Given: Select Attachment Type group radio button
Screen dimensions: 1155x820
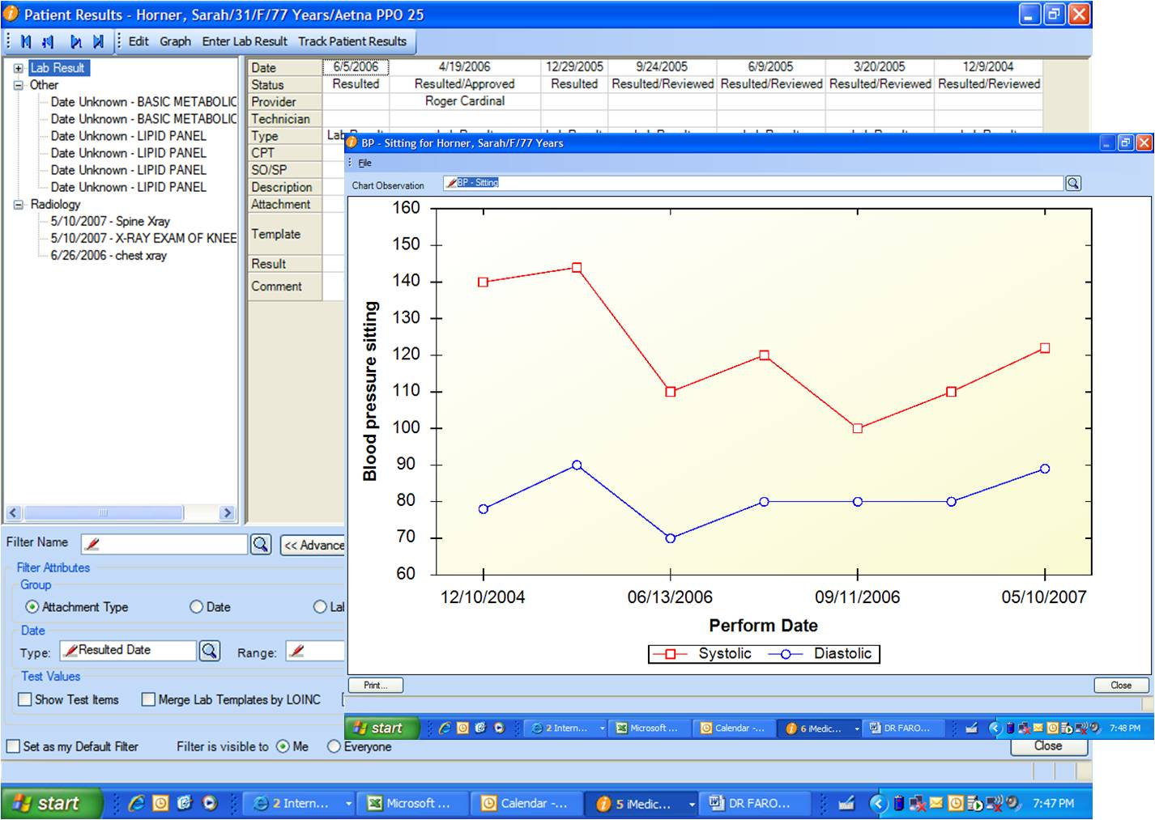Looking at the screenshot, I should click(32, 606).
